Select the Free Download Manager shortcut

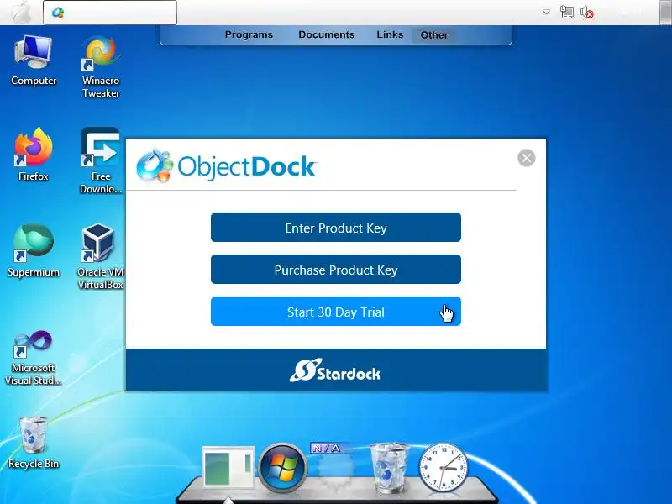[x=101, y=160]
